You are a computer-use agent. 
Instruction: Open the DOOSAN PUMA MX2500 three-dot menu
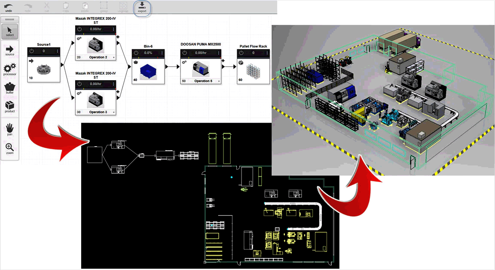tap(219, 53)
